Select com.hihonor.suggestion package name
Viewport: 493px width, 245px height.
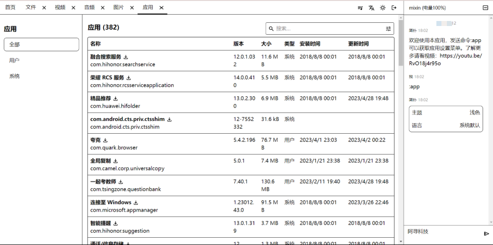[x=120, y=231]
